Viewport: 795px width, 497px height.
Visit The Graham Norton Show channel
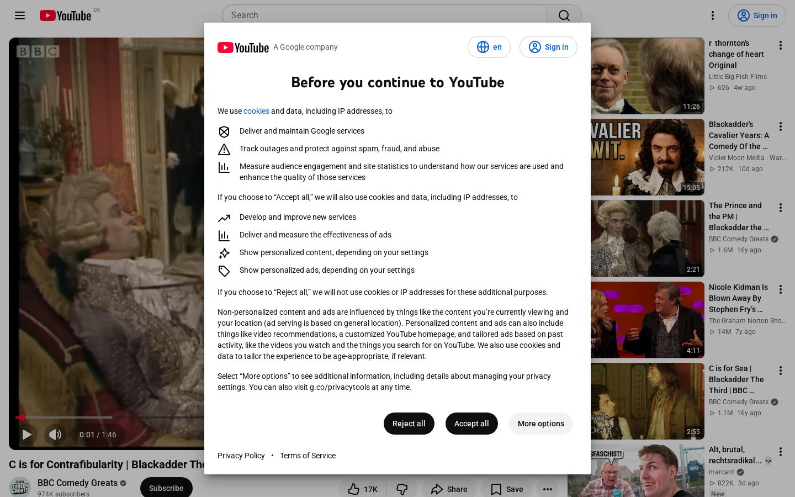(x=748, y=321)
